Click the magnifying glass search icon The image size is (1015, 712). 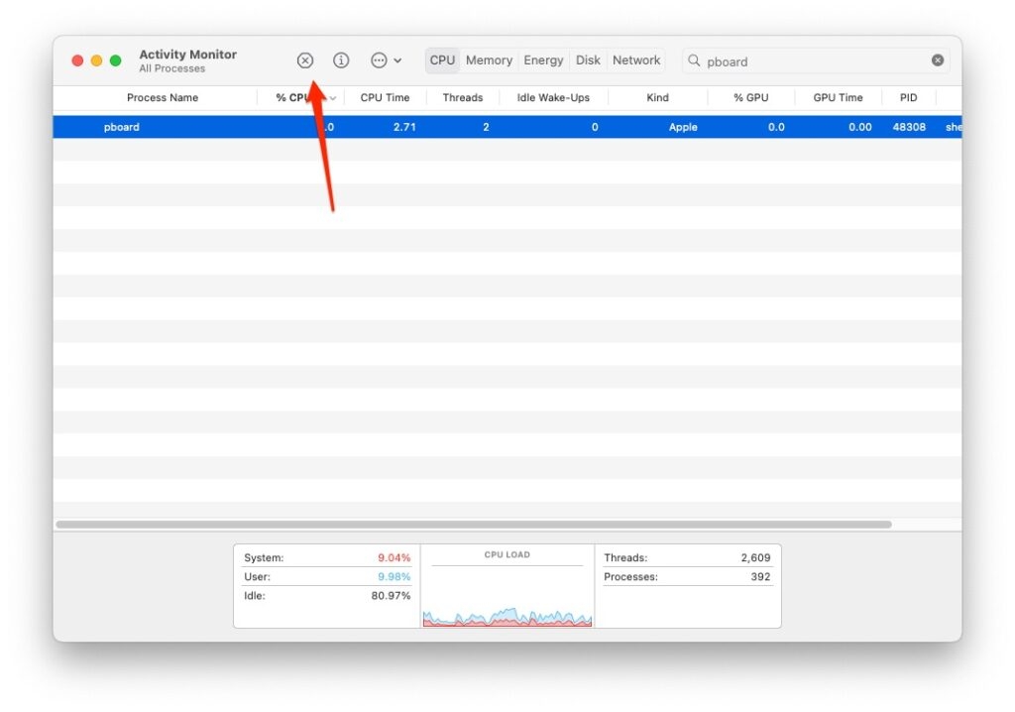tap(694, 60)
